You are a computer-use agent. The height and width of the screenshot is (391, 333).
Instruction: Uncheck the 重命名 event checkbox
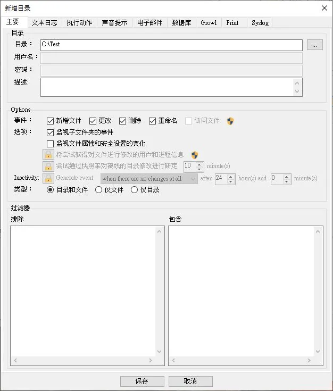[x=153, y=121]
